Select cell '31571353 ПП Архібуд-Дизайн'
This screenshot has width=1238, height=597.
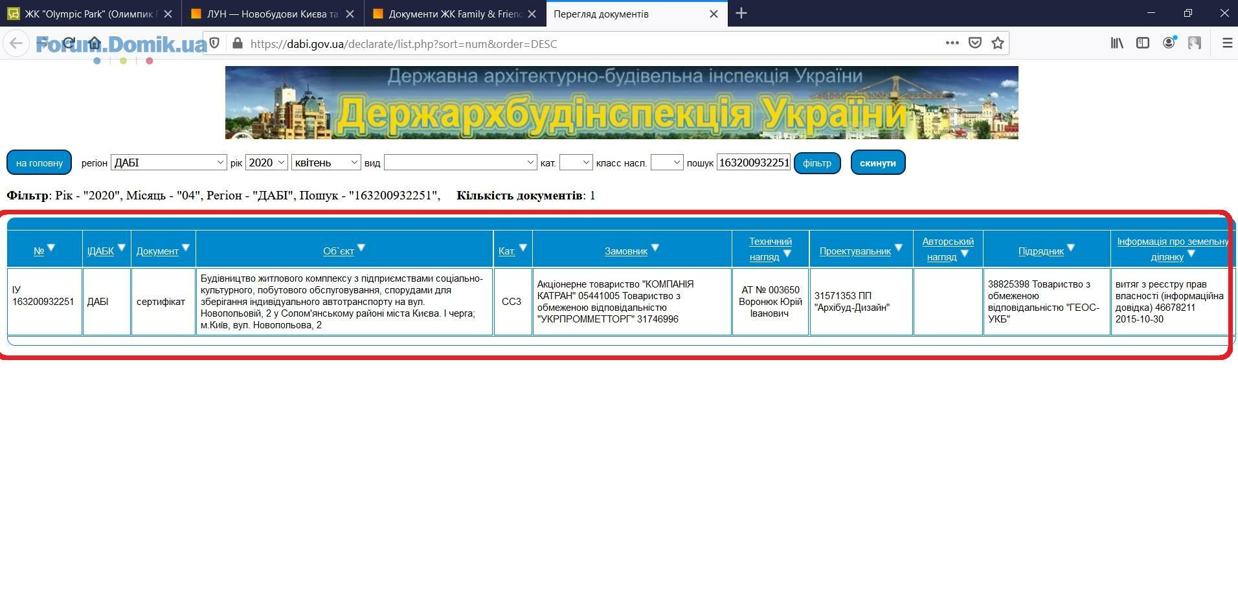[861, 302]
